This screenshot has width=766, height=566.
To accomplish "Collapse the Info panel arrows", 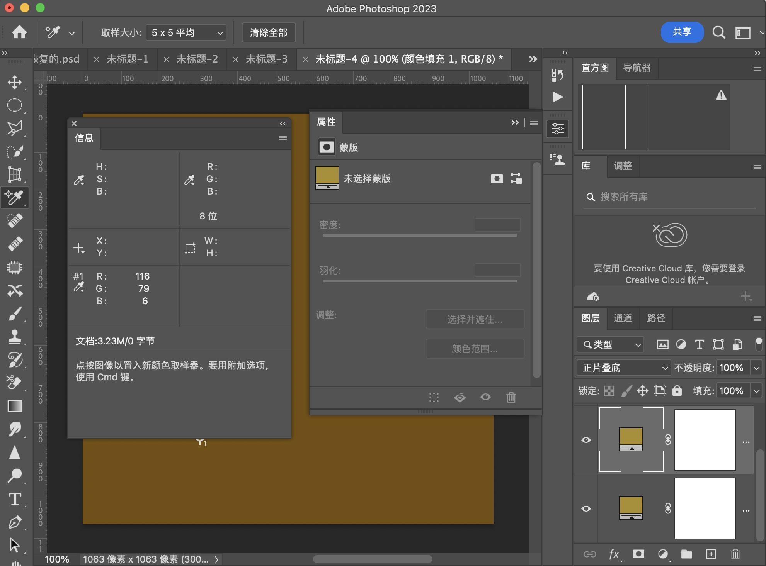I will coord(283,123).
